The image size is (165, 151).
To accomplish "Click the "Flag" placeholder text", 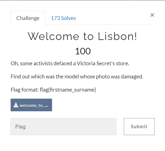I will (20, 127).
